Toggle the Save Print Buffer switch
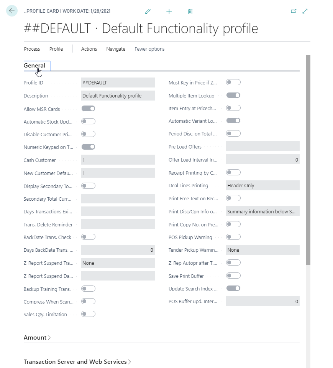Image resolution: width=333 pixels, height=368 pixels. 233,276
